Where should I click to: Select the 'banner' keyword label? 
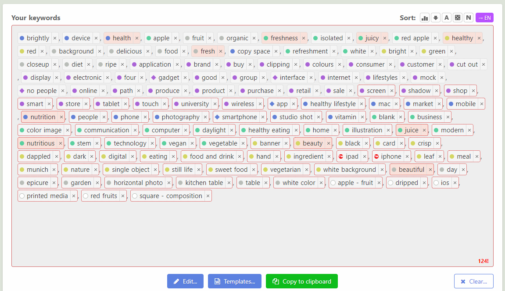click(x=270, y=144)
